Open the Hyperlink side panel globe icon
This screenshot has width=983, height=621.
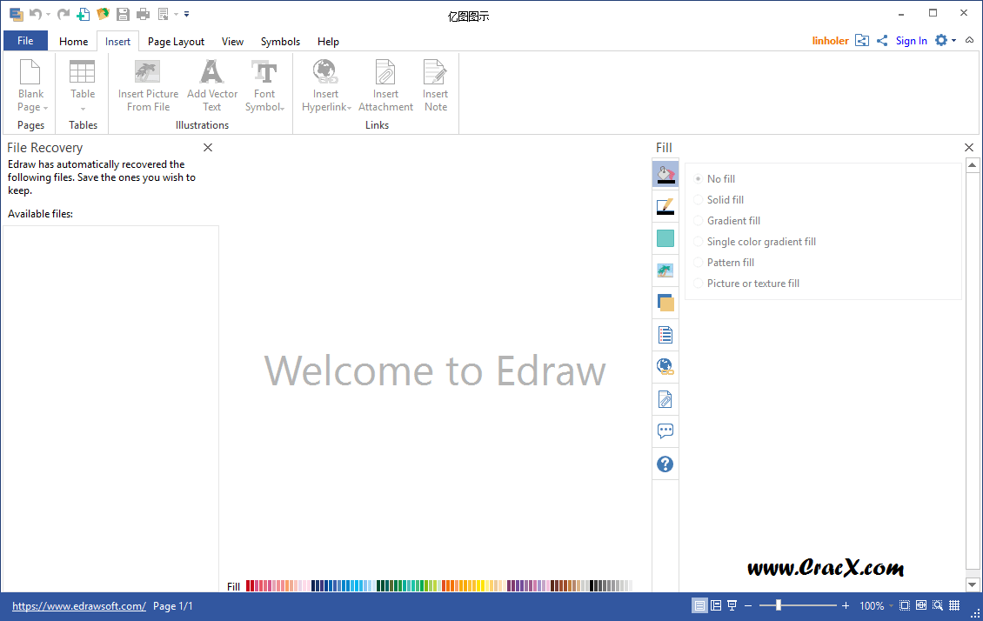665,367
